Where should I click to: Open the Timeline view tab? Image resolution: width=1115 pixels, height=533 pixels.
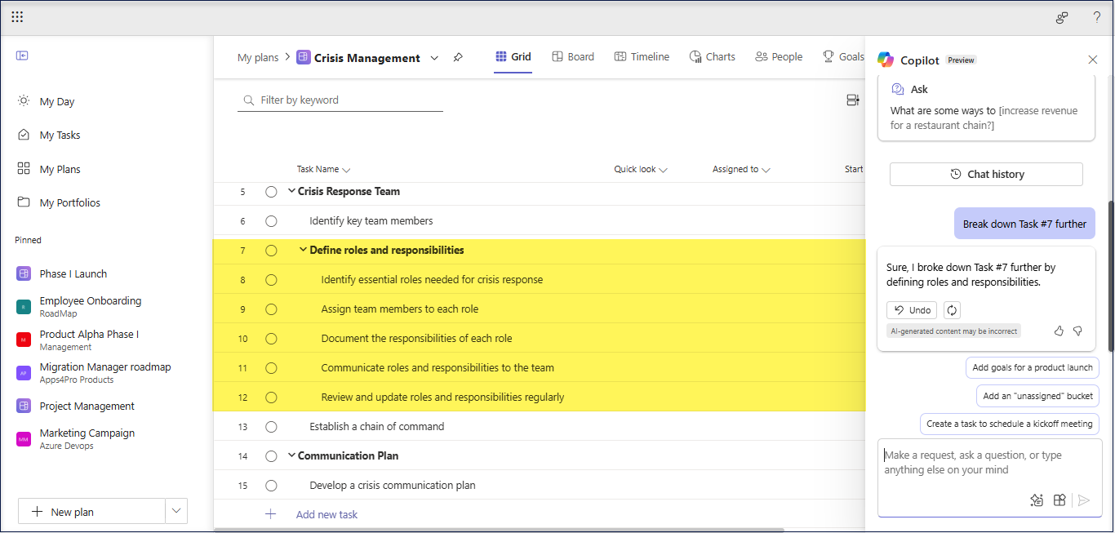(x=642, y=57)
